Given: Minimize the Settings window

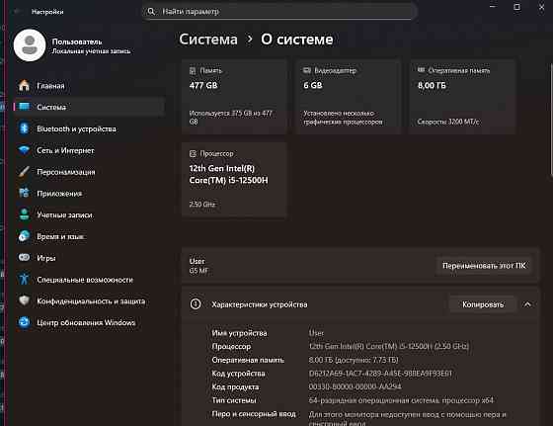Looking at the screenshot, I should click(x=493, y=7).
